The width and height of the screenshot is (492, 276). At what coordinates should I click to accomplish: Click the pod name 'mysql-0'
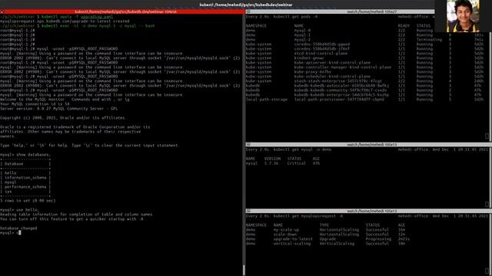point(302,31)
